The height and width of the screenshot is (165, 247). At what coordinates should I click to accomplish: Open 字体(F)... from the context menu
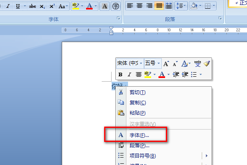pos(164,135)
